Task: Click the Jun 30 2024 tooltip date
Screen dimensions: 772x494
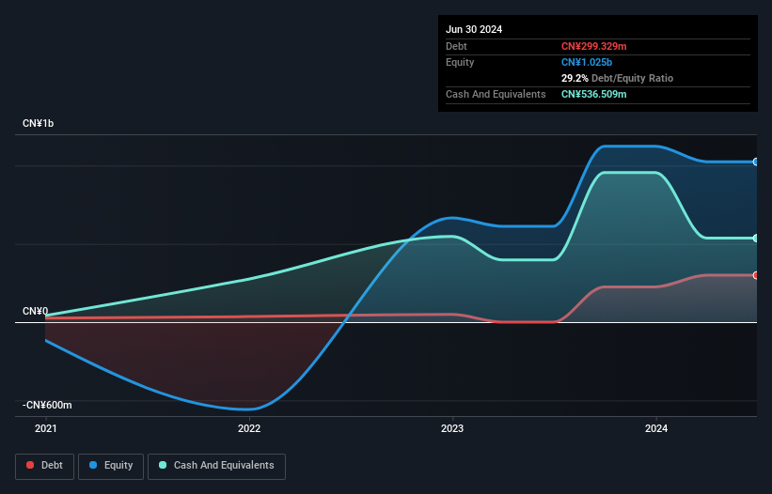Action: tap(474, 29)
